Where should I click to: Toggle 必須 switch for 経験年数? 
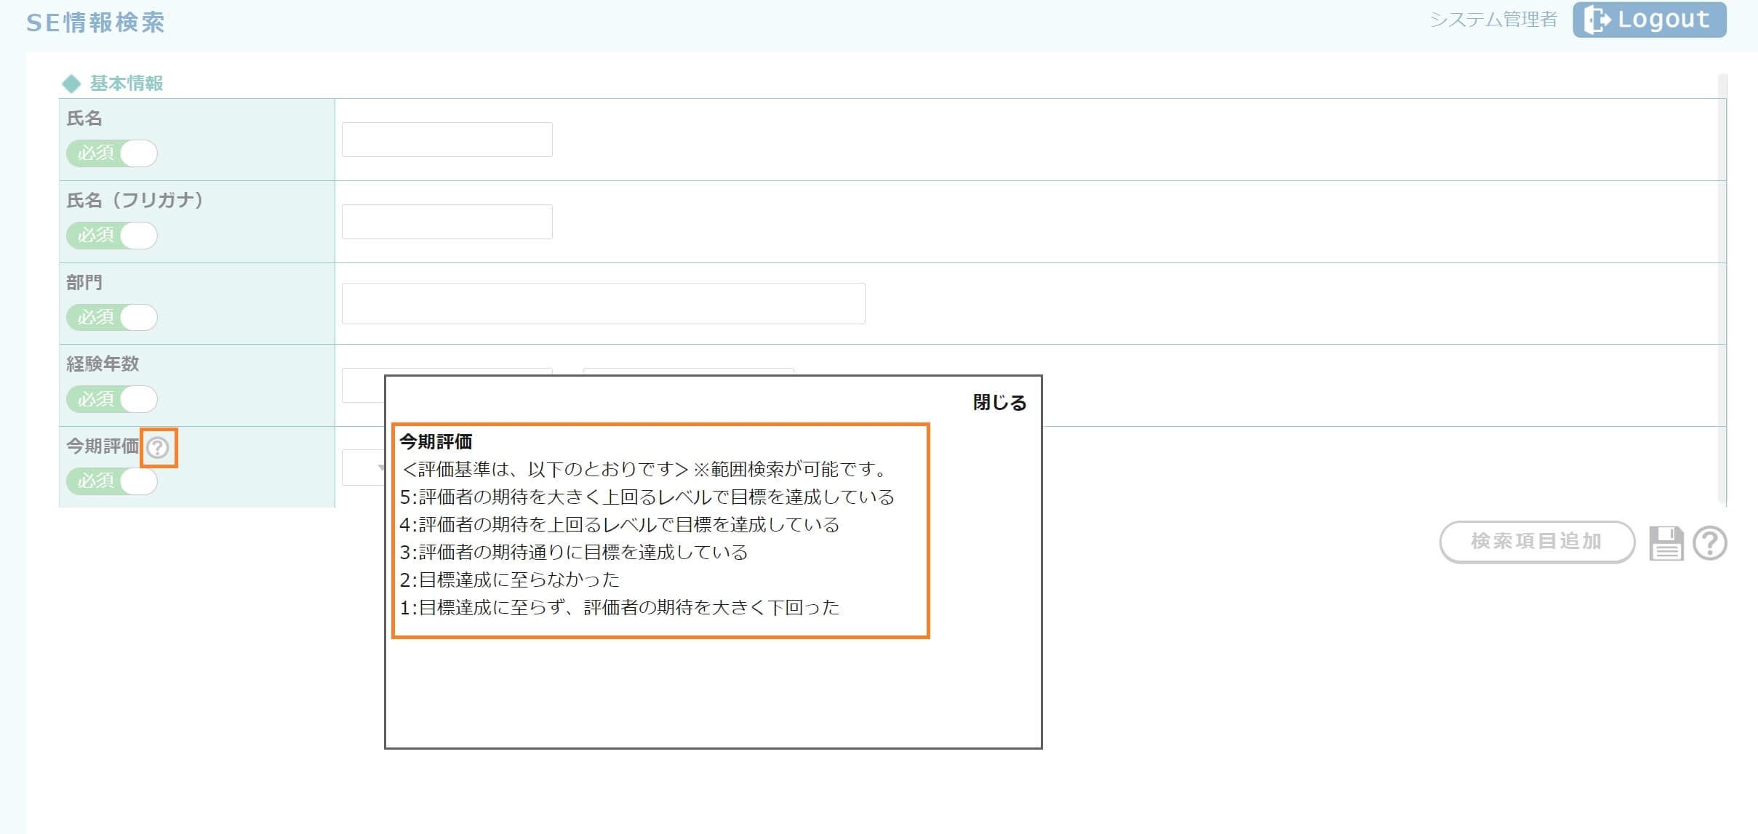point(112,399)
